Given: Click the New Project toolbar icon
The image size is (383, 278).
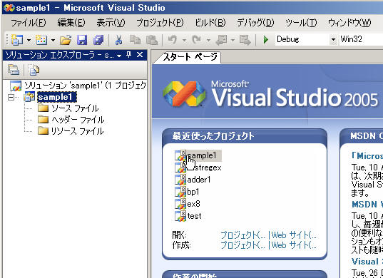Looking at the screenshot, I should pos(17,39).
